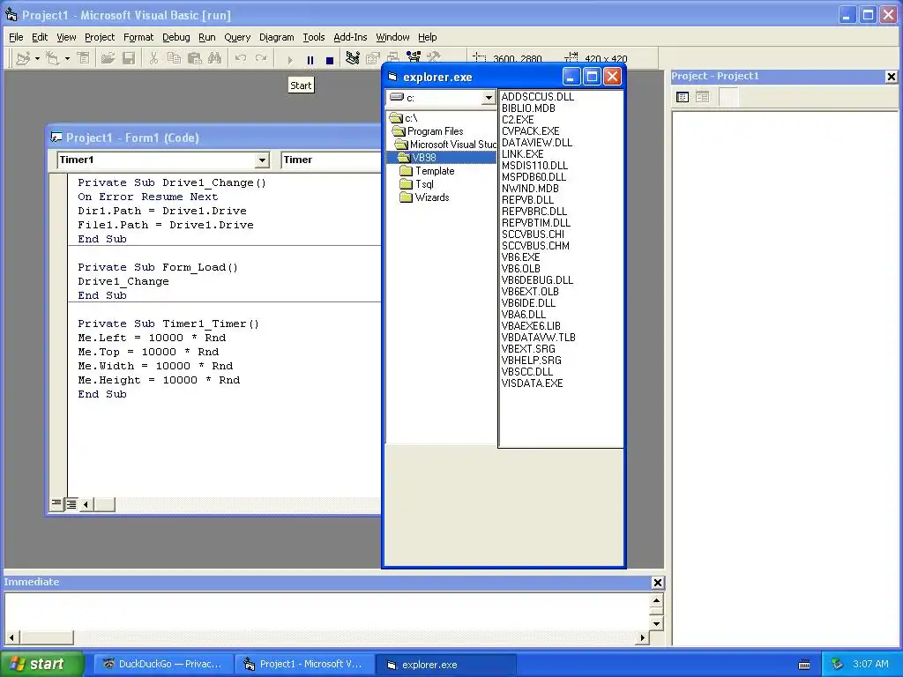Open the View menu
Image resolution: width=903 pixels, height=677 pixels.
point(66,37)
